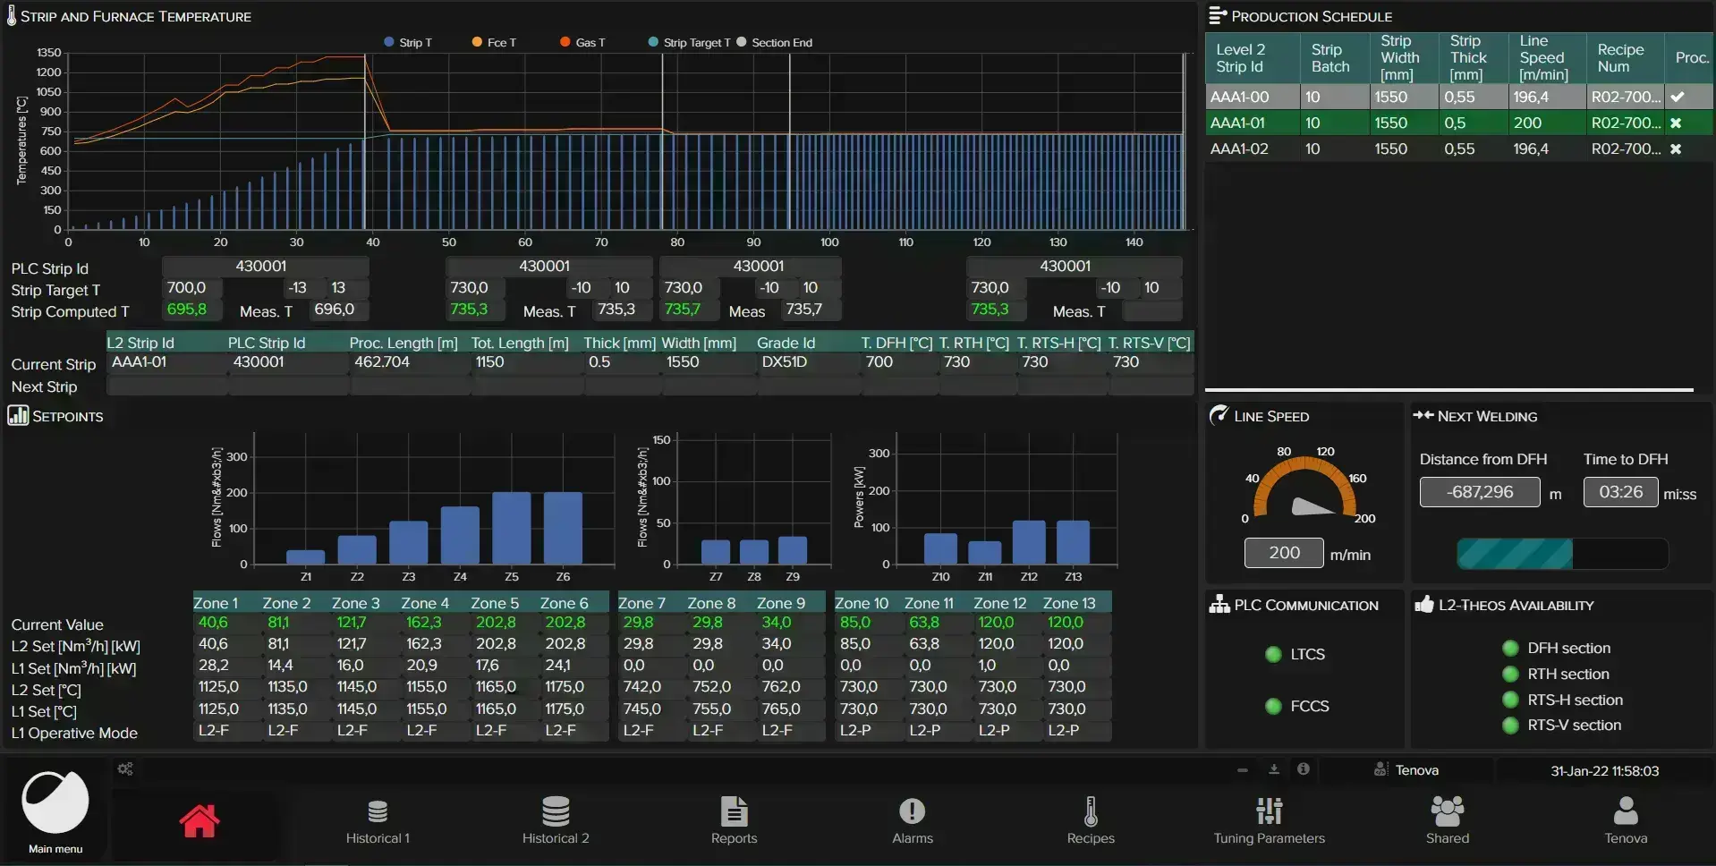Click the info icon in status bar
The width and height of the screenshot is (1716, 866).
pyautogui.click(x=1304, y=769)
